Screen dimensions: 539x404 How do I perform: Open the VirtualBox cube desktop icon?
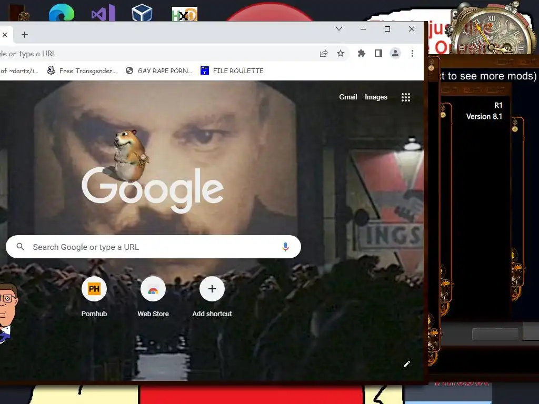click(142, 13)
